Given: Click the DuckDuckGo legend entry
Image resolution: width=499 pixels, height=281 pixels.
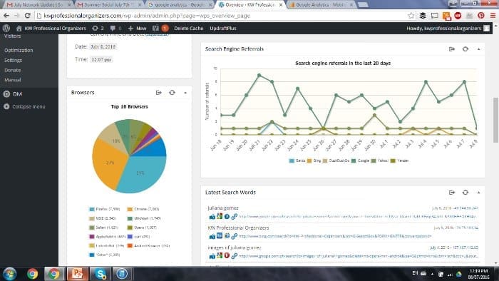Looking at the screenshot, I should 336,160.
